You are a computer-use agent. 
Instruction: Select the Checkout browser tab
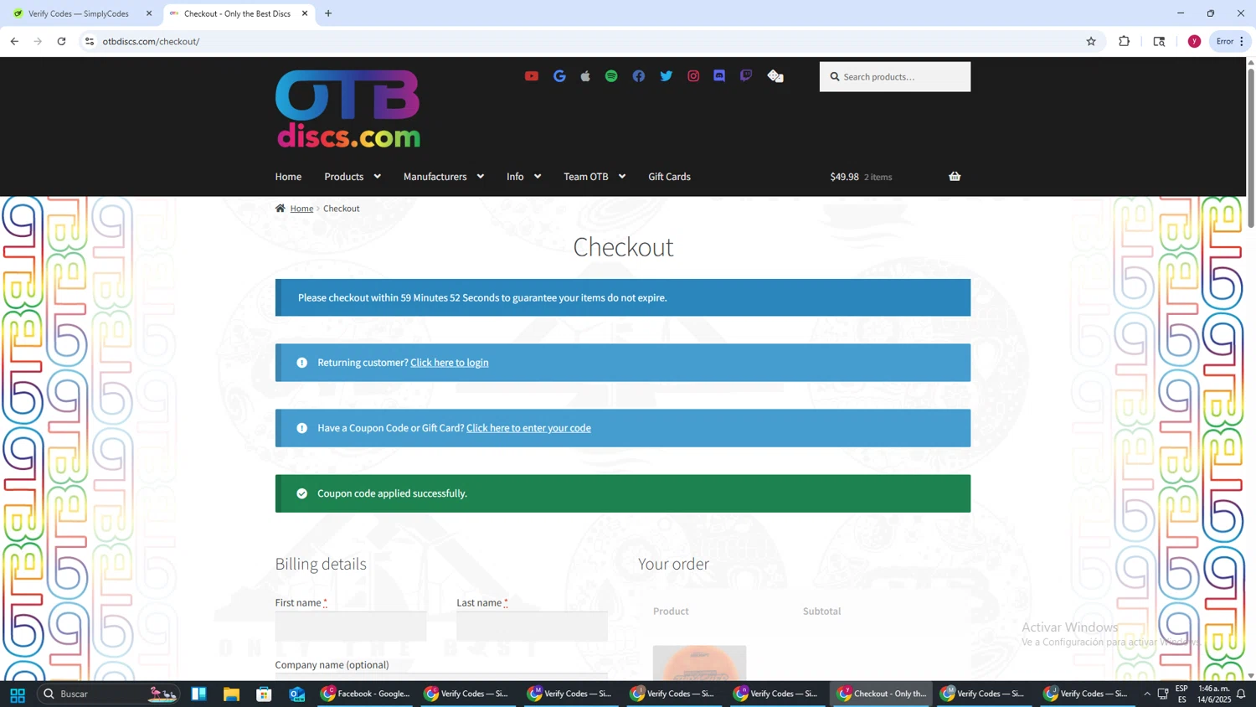pyautogui.click(x=239, y=13)
